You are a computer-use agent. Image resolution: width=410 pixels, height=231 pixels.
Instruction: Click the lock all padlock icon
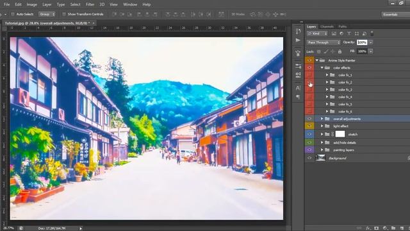340,51
